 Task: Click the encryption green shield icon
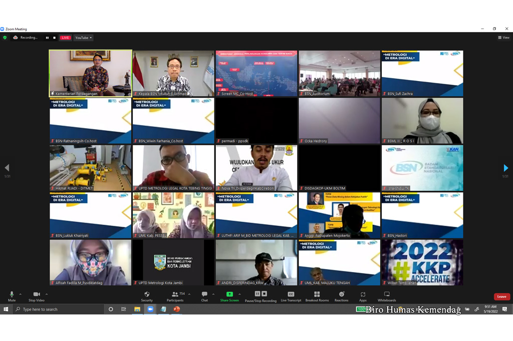(x=5, y=37)
